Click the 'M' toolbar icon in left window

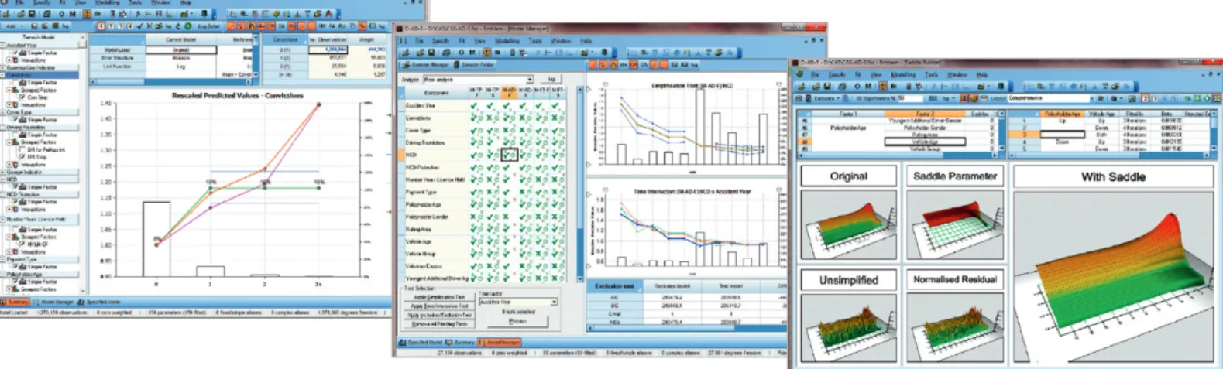tap(72, 14)
